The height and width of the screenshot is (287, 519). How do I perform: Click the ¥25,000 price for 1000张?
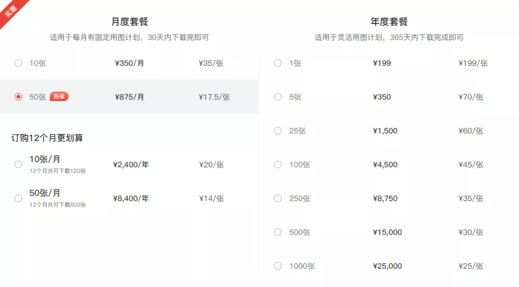point(387,266)
